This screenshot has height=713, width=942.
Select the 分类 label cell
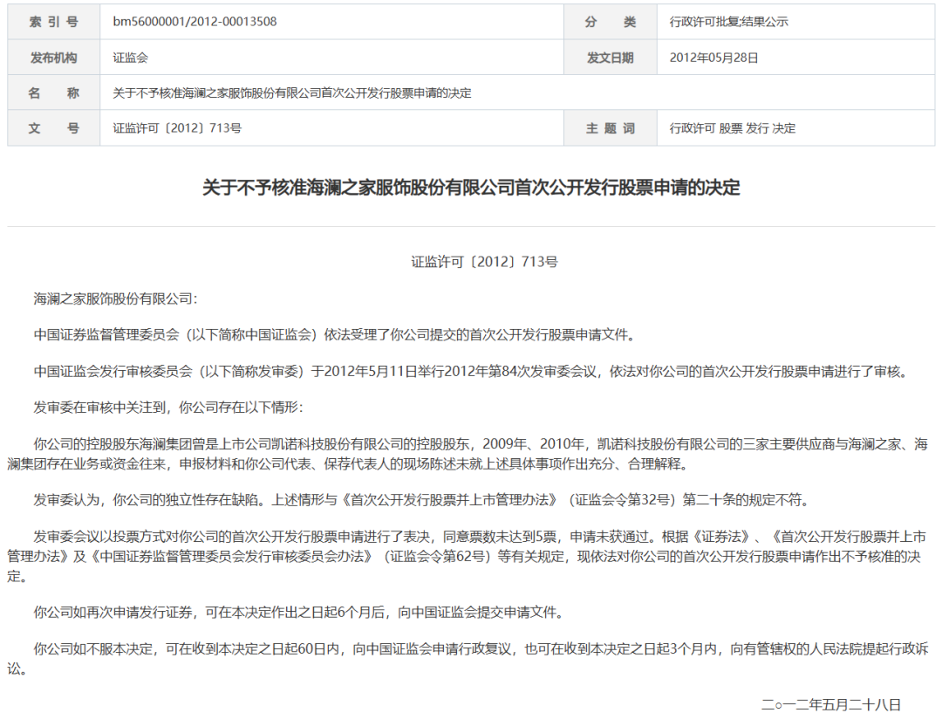[611, 22]
